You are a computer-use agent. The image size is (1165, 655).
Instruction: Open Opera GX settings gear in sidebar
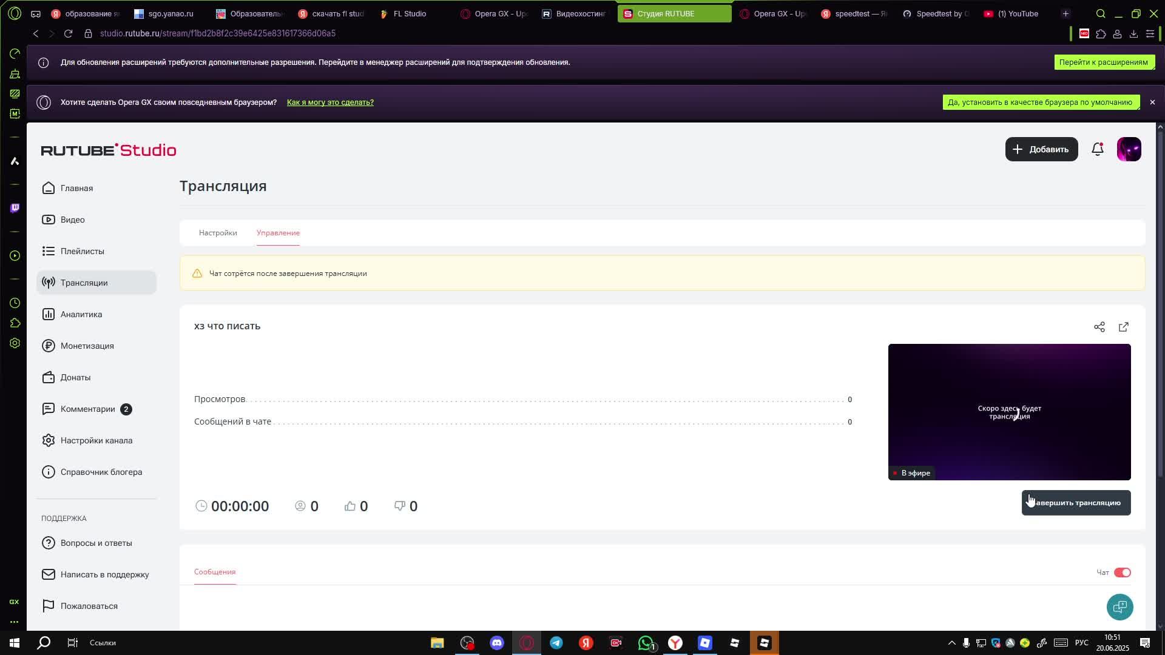click(15, 343)
